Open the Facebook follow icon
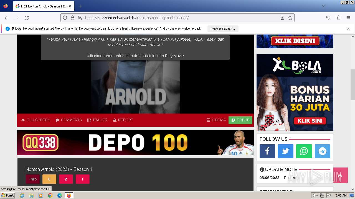This screenshot has height=199, width=355. click(x=267, y=151)
